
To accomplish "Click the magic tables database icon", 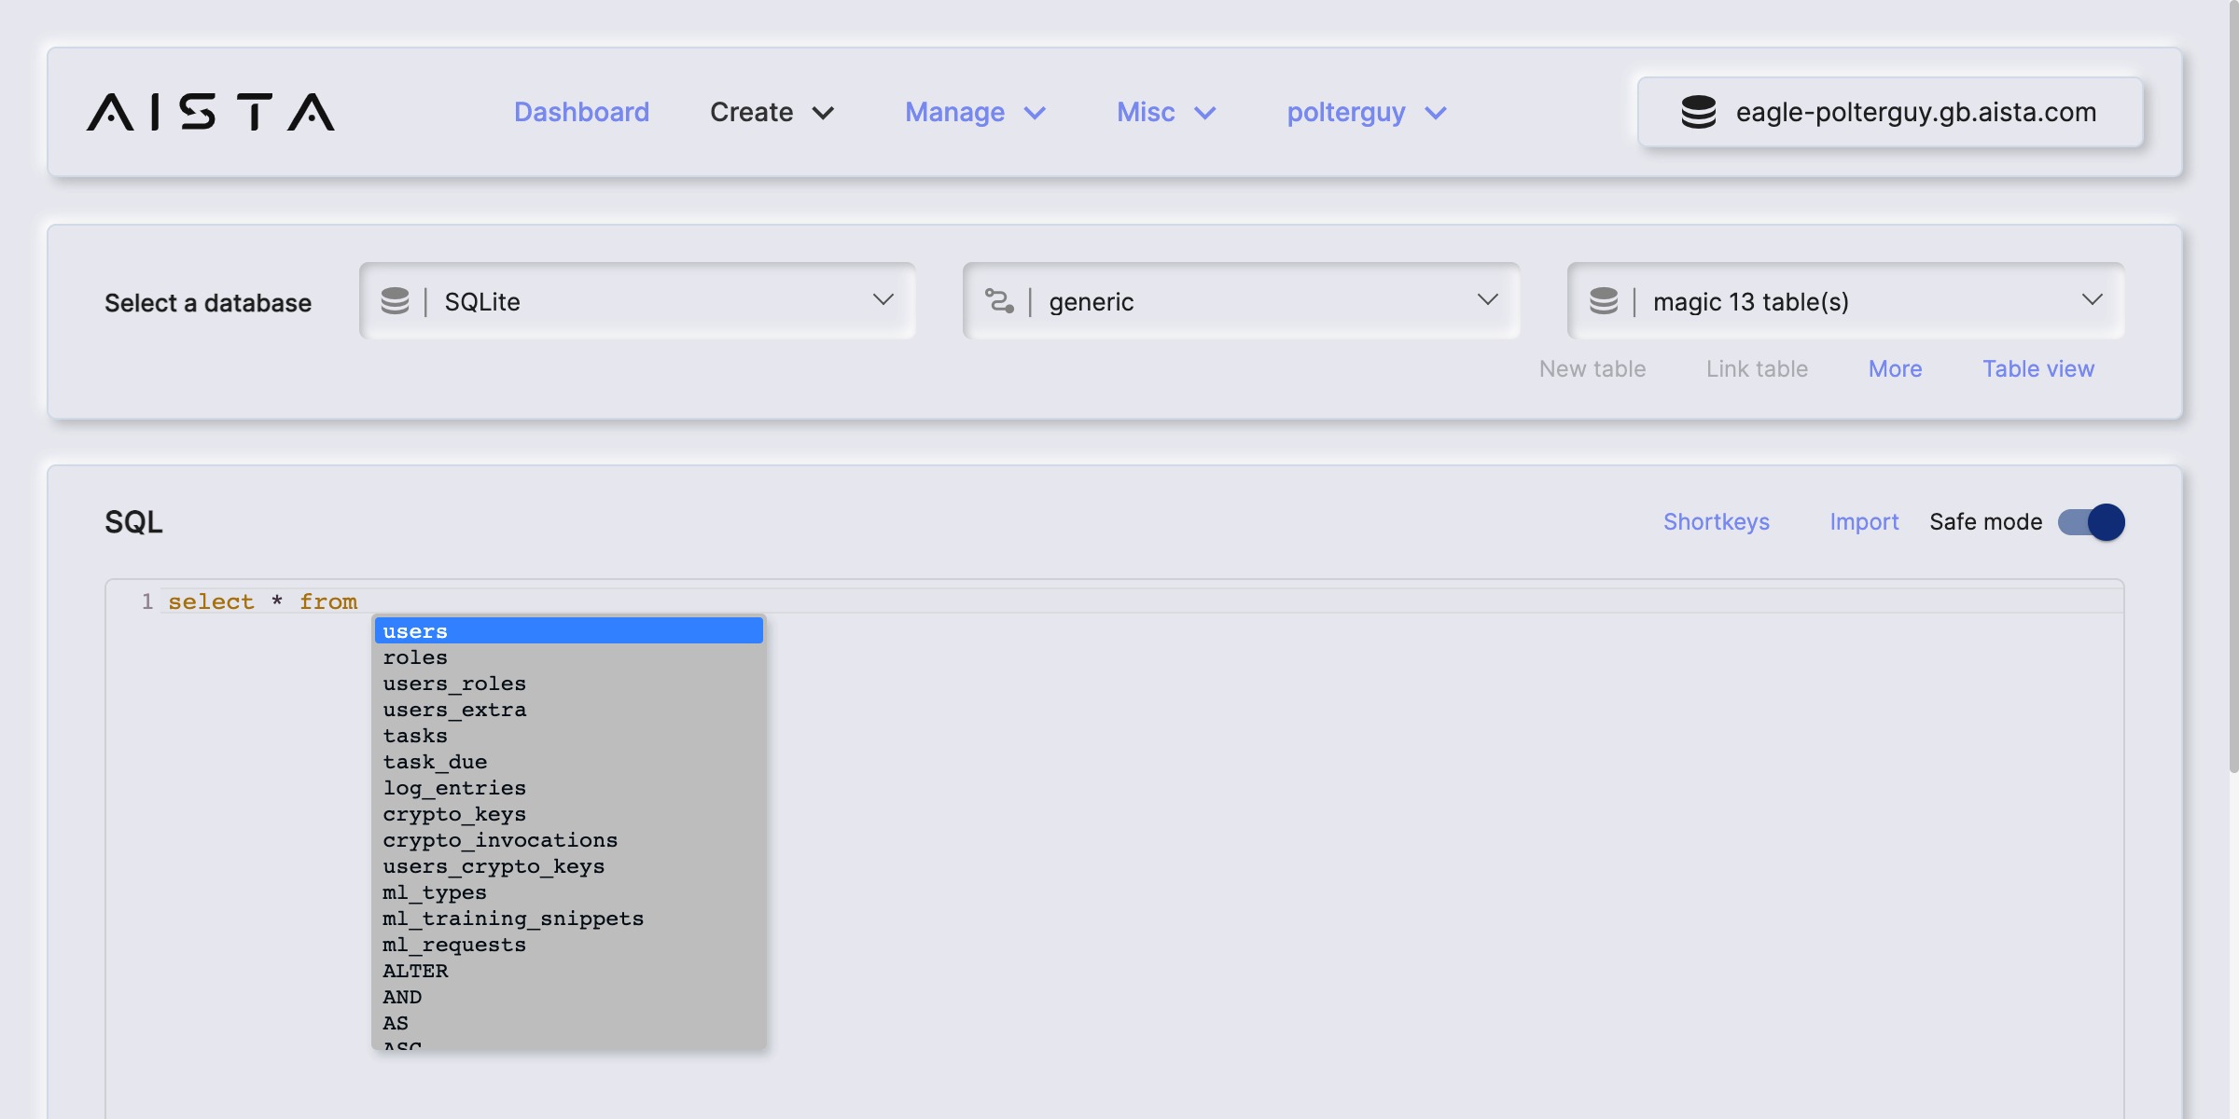I will pos(1604,301).
